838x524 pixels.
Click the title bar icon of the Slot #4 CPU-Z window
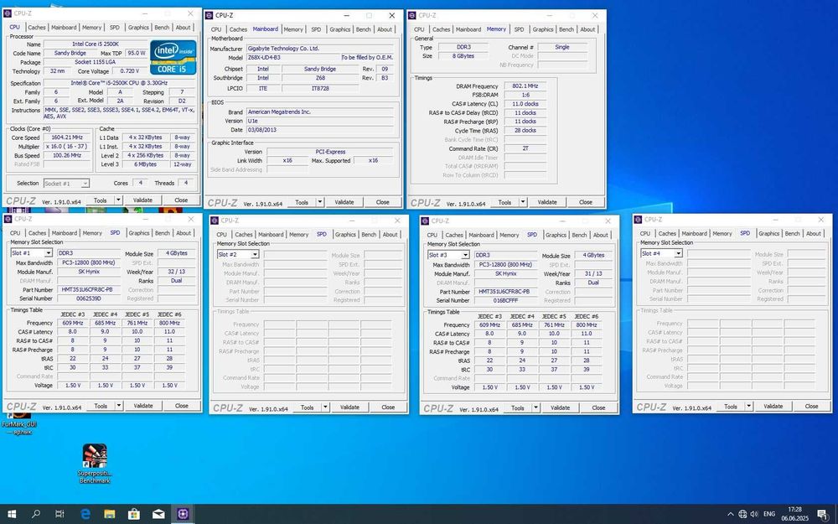638,219
